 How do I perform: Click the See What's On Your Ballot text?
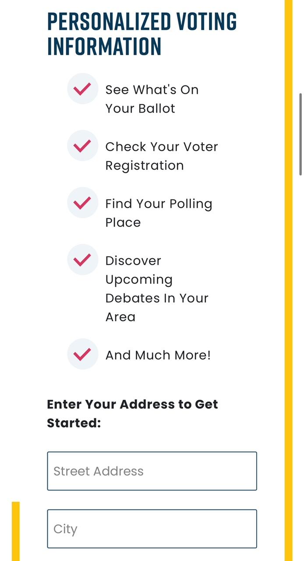click(x=152, y=99)
